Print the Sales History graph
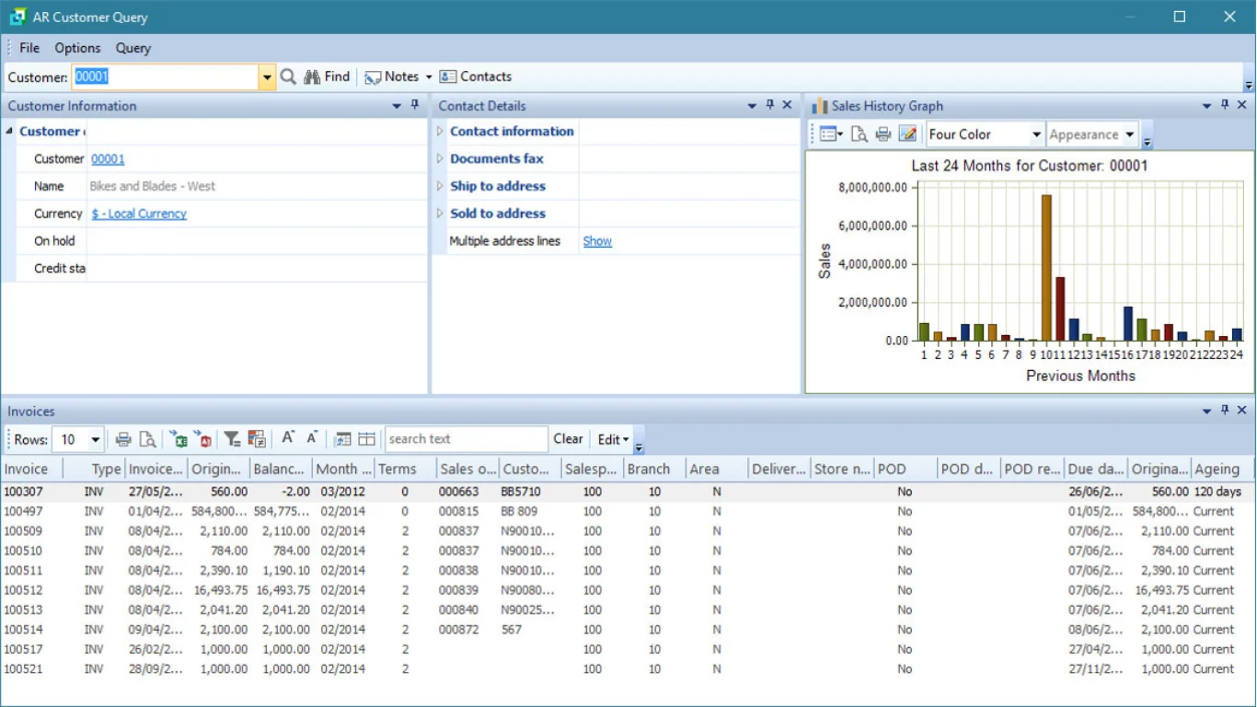The width and height of the screenshot is (1257, 707). tap(882, 134)
